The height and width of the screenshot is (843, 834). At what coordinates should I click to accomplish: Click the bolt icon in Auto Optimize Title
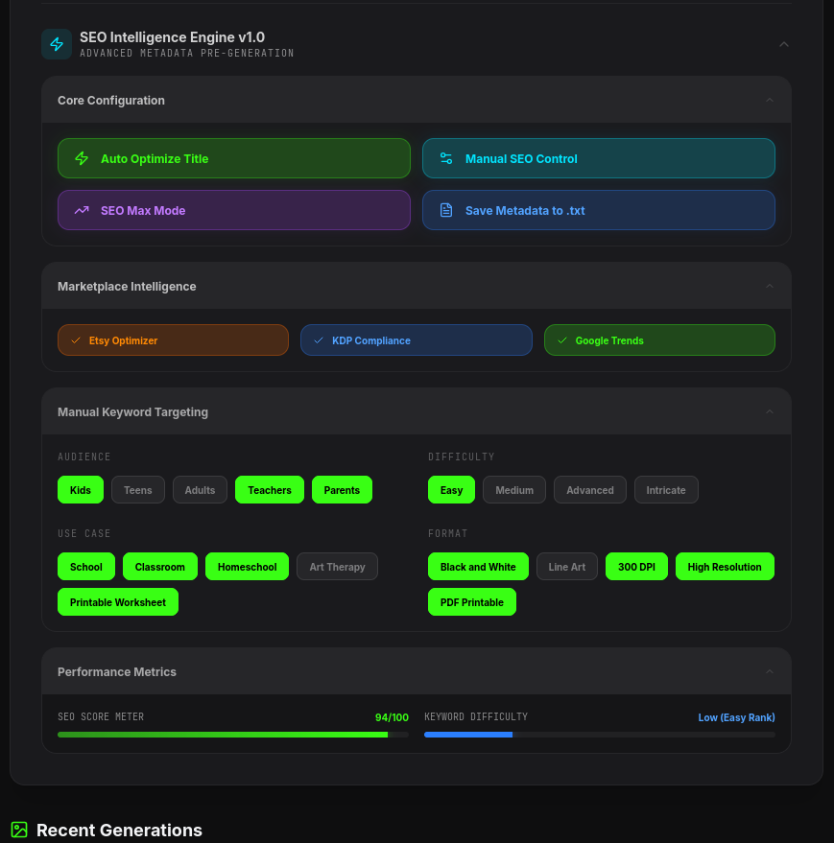[82, 158]
